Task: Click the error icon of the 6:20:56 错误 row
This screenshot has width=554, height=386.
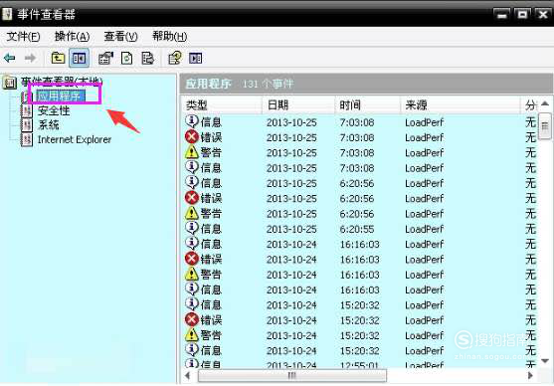Action: (x=192, y=198)
